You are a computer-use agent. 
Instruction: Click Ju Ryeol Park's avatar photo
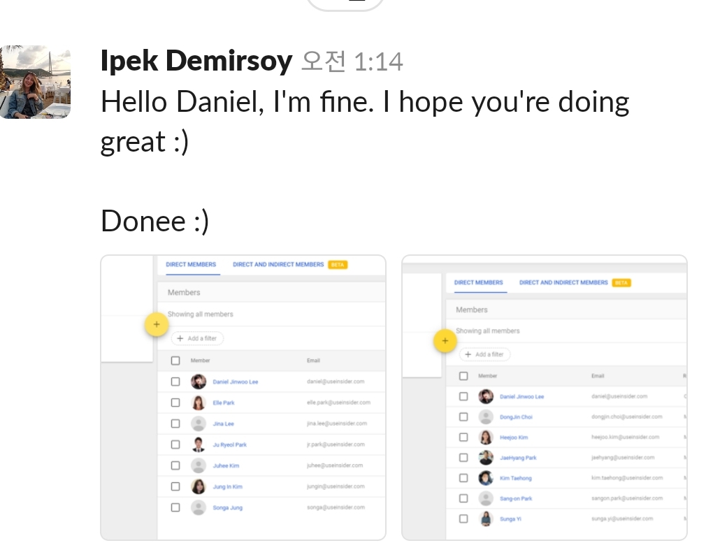click(x=199, y=444)
